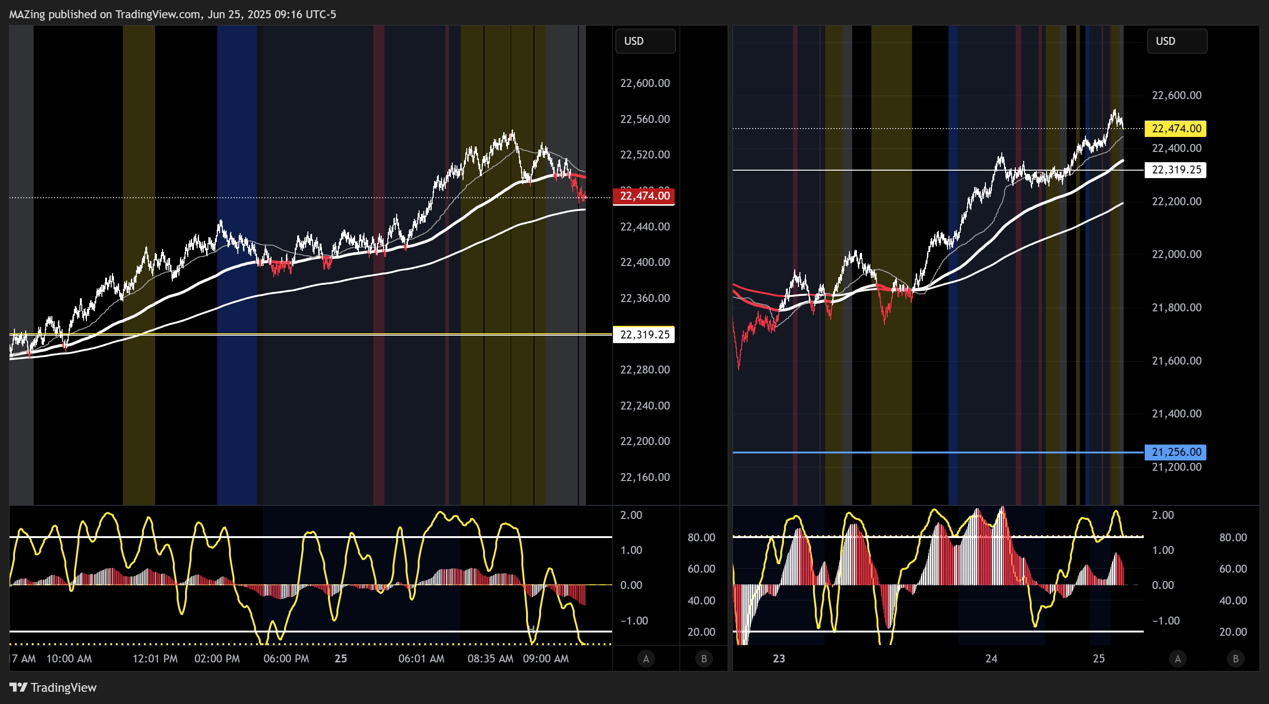1269x704 pixels.
Task: Click the 21,600.00 price axis value
Action: tap(1176, 361)
